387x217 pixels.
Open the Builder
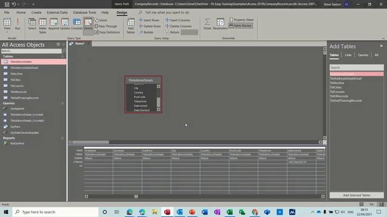[146, 32]
